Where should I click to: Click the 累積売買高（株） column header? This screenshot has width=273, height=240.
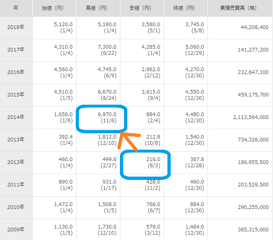tap(239, 8)
